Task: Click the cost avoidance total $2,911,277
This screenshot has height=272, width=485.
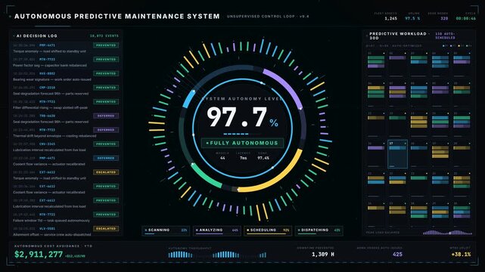Action: coord(39,255)
